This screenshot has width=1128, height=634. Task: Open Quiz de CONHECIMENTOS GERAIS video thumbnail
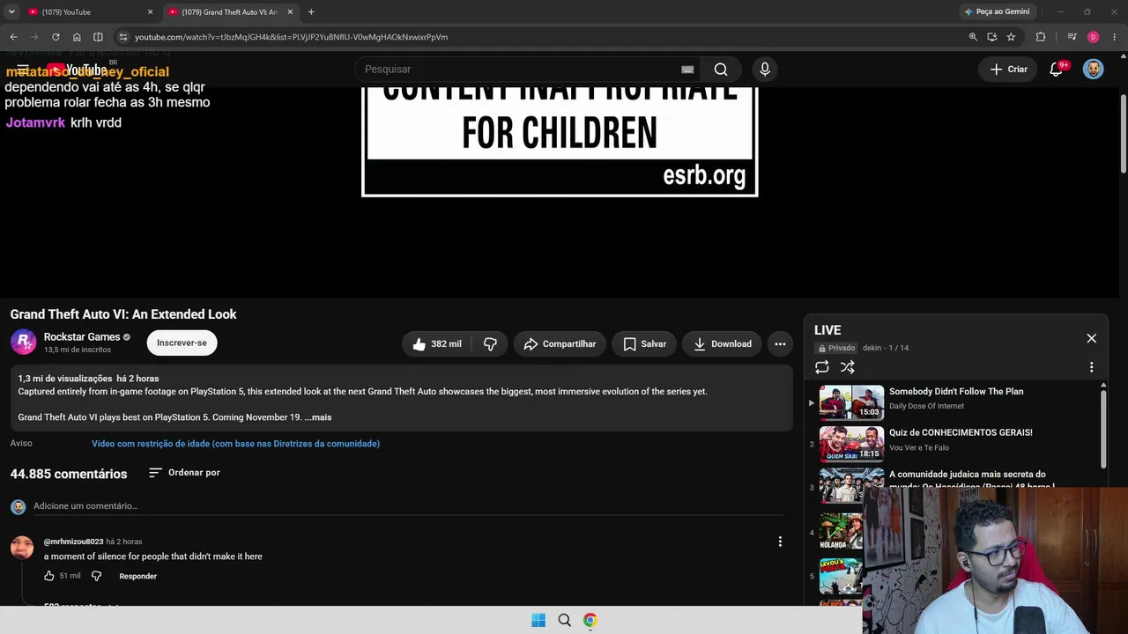point(851,445)
